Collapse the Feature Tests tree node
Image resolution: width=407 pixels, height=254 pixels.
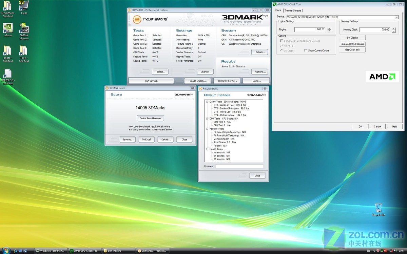(207, 129)
